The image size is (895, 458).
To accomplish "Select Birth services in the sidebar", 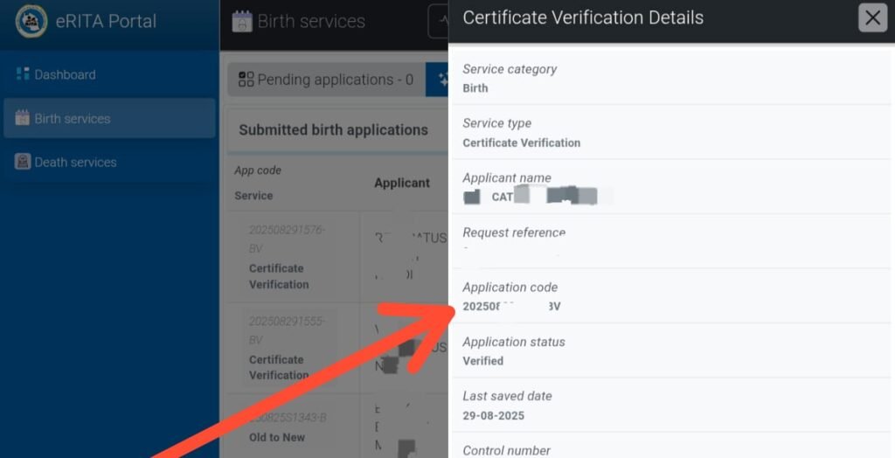I will 109,118.
